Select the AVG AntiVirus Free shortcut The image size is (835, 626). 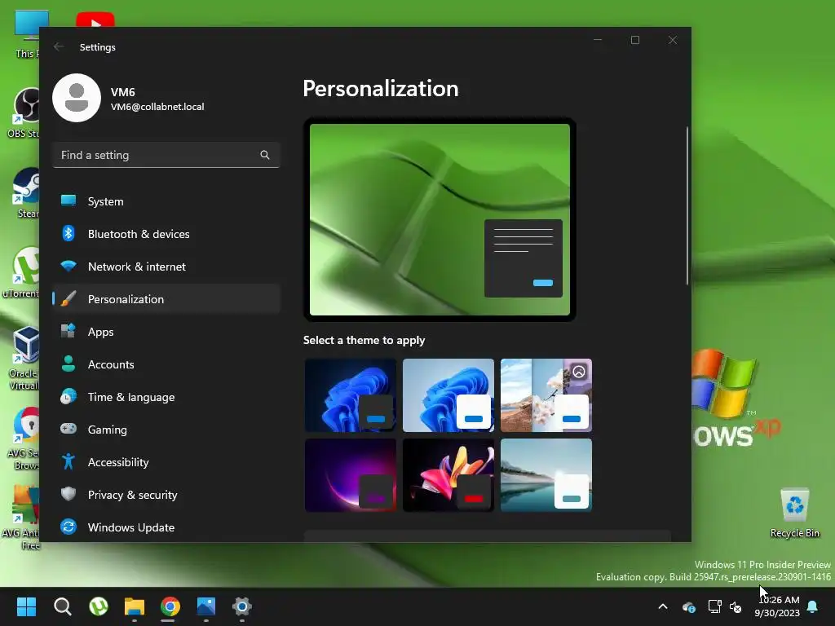[21, 518]
